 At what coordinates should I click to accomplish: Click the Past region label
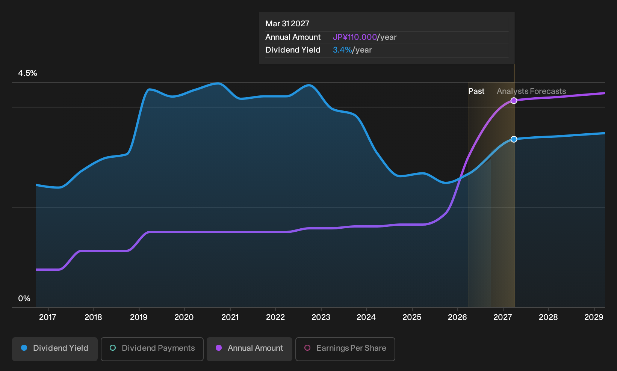coord(476,91)
